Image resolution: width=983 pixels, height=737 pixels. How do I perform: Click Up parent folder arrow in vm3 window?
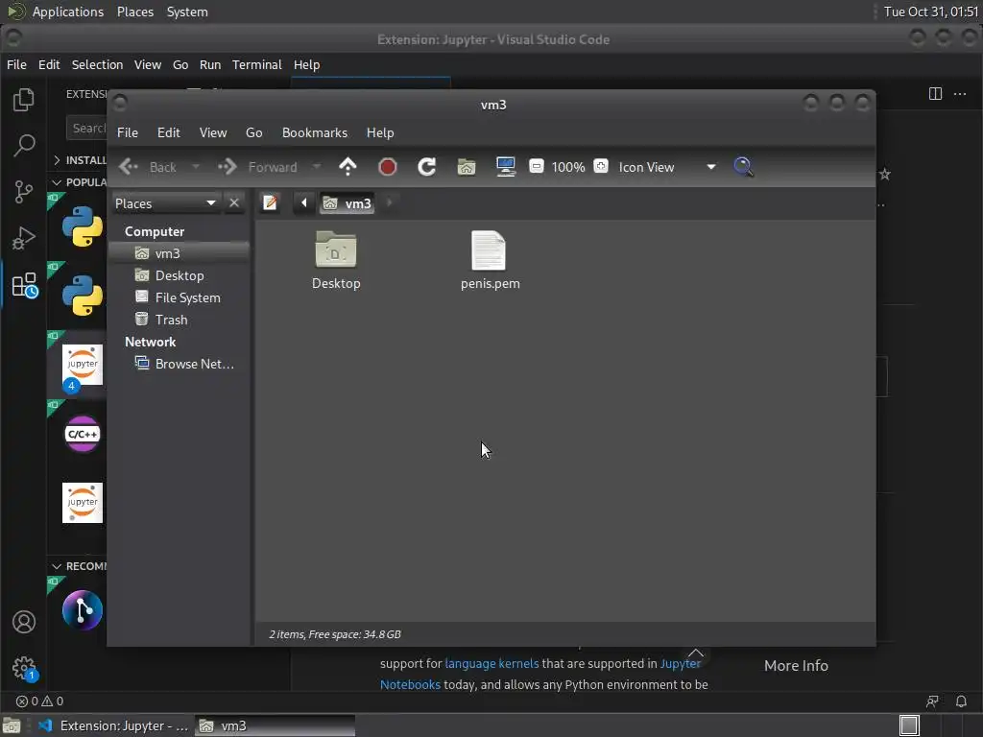click(348, 167)
